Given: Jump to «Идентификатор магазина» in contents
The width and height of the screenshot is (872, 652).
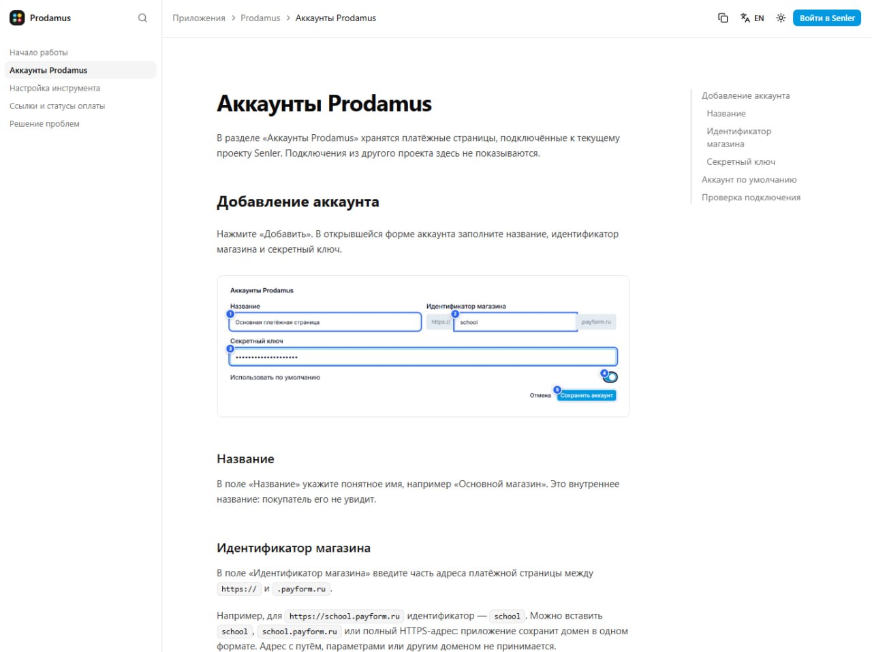Looking at the screenshot, I should (x=739, y=138).
